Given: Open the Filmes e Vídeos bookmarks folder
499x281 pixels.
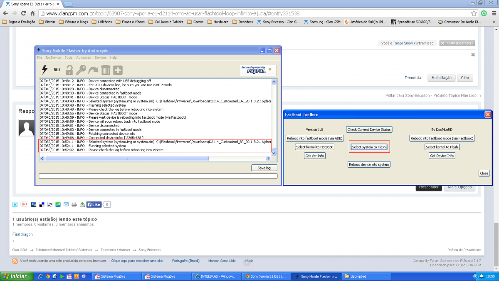Looking at the screenshot, I should (131, 22).
